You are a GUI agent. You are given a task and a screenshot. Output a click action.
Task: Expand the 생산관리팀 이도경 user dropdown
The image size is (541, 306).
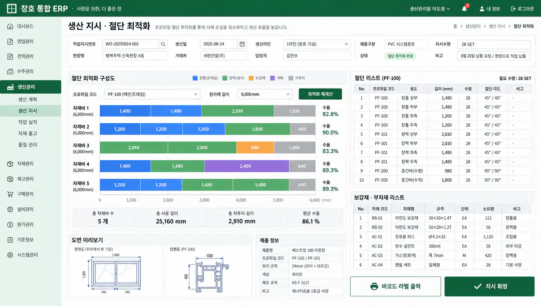(x=430, y=9)
